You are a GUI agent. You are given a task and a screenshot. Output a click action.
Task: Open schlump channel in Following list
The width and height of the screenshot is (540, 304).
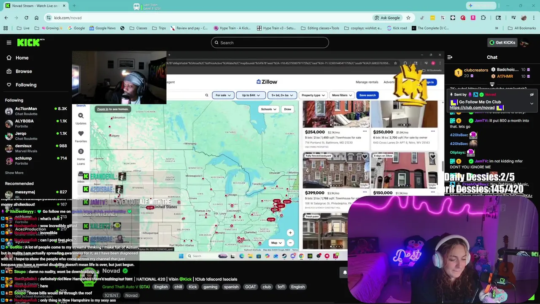(x=35, y=161)
